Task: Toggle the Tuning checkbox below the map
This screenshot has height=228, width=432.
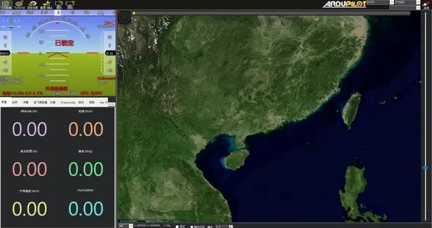Action: (177, 226)
